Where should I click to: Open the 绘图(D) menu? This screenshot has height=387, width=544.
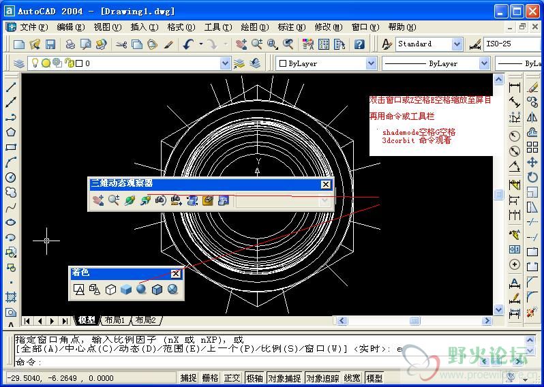255,27
